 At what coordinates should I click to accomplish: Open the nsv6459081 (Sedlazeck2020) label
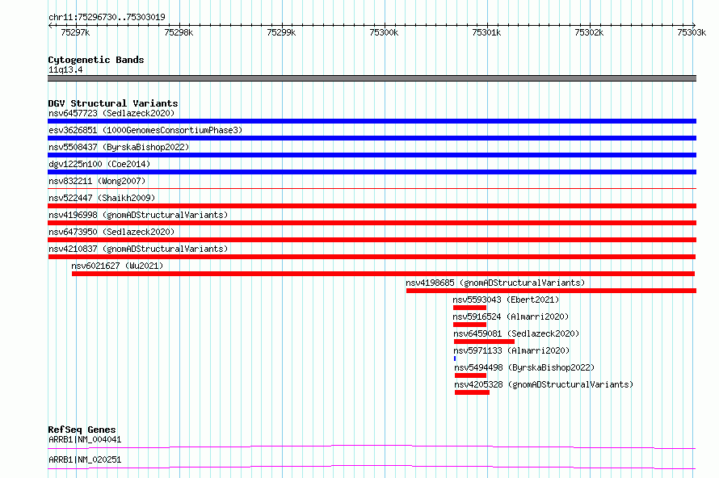click(x=516, y=333)
